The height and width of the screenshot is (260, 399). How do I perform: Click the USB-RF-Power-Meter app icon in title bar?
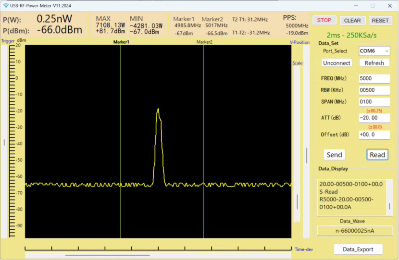coord(5,5)
